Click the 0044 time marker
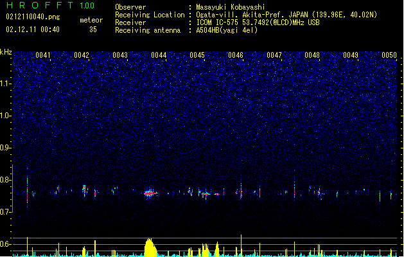Image resolution: width=404 pixels, height=257 pixels. point(159,55)
